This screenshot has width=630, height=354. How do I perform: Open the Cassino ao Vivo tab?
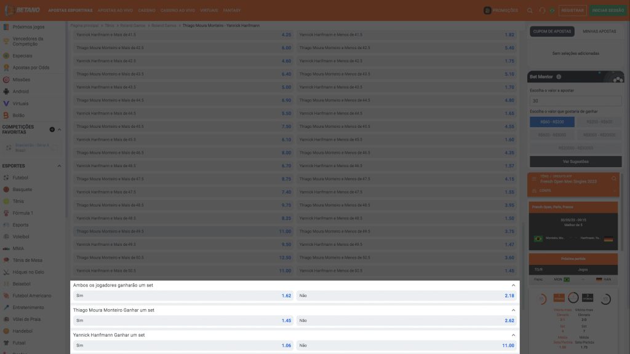[x=178, y=10]
